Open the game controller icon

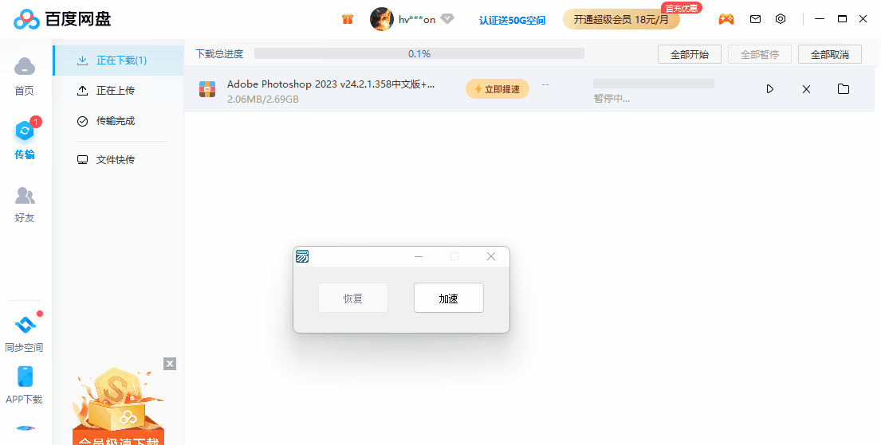(726, 19)
